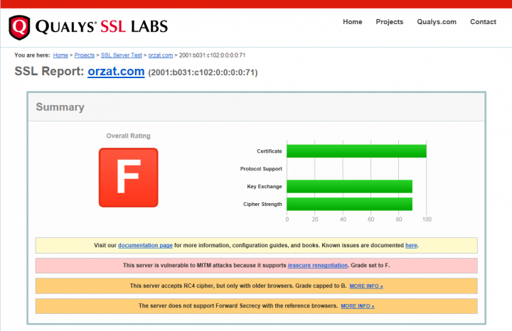Click MORE INFO for Forward Secrecy warning
Screen dimensions: 512x331
pos(358,306)
